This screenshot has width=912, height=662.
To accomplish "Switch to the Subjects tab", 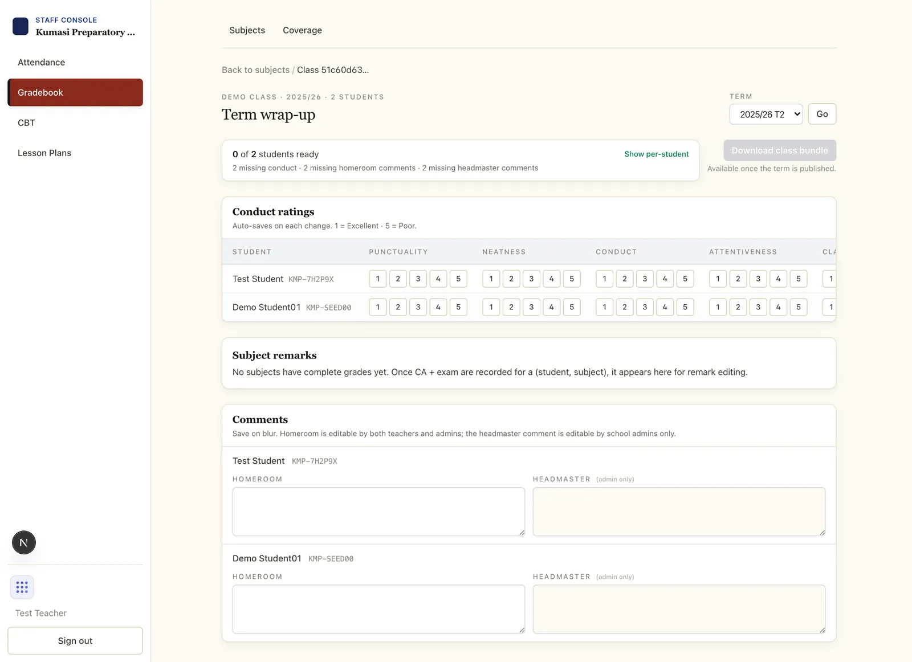I will 247,30.
